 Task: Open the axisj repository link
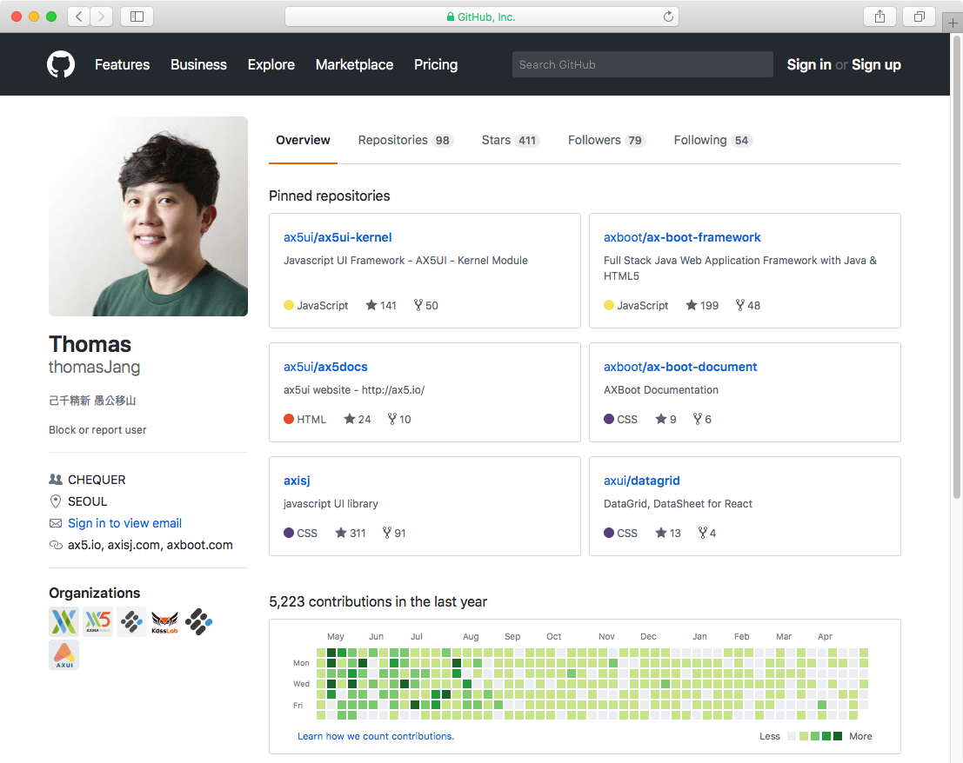pos(297,481)
